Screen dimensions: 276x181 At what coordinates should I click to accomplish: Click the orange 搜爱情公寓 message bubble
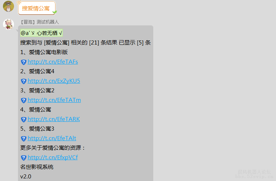coord(37,8)
